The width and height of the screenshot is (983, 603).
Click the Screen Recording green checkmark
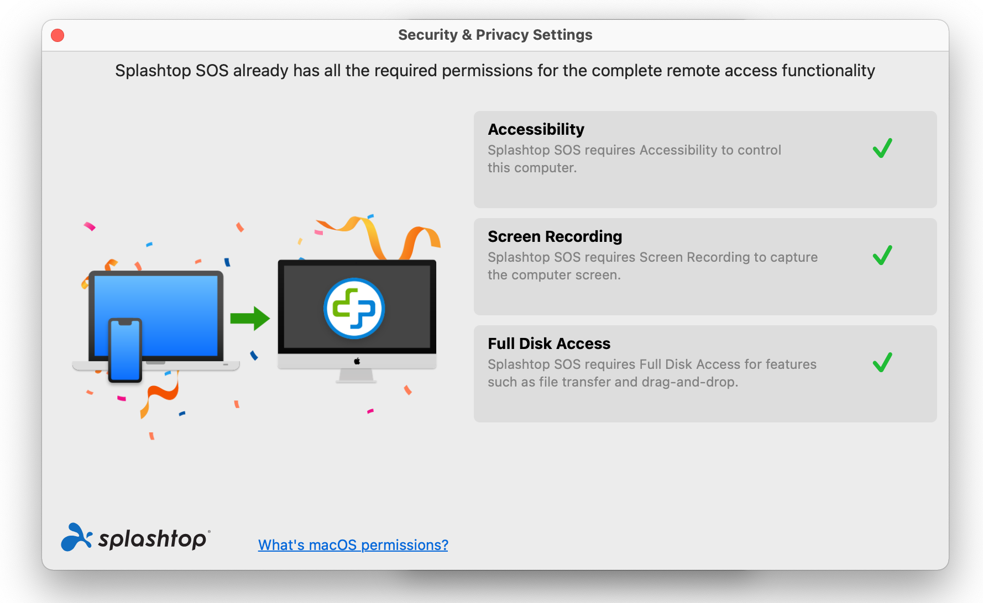(x=882, y=255)
